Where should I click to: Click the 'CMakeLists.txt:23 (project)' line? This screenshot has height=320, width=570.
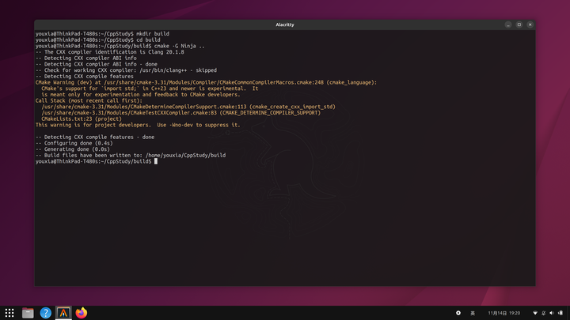click(82, 119)
